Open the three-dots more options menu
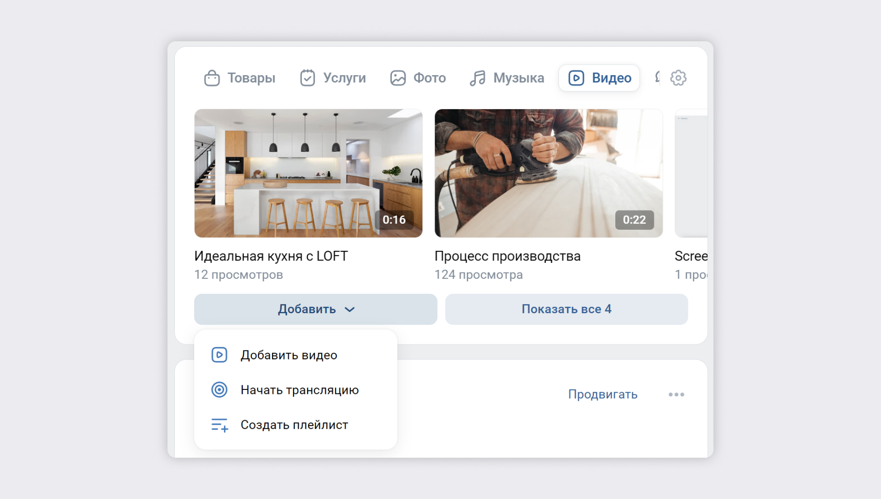 pos(676,394)
